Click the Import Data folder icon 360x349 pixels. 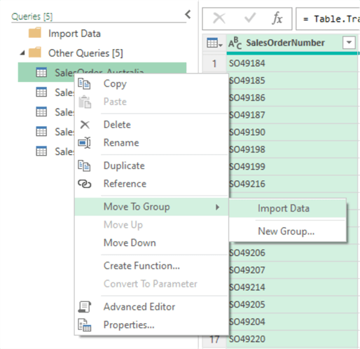[35, 33]
